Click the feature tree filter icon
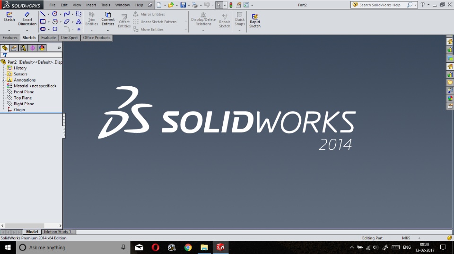Screen dimensions: 454x254 click(x=5, y=55)
